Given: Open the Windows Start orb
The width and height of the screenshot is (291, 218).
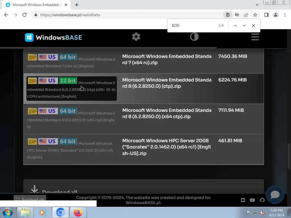Looking at the screenshot, I should (8, 212).
